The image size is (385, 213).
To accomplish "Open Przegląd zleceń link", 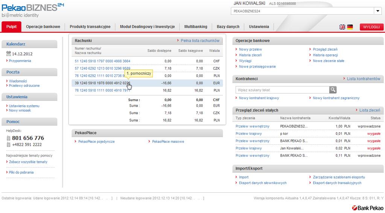I will point(325,49).
